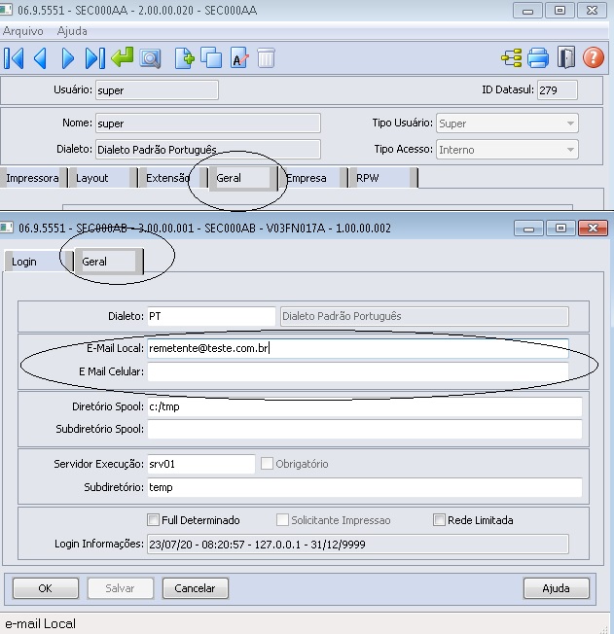Copy record icon in toolbar
The image size is (614, 634).
coord(211,58)
